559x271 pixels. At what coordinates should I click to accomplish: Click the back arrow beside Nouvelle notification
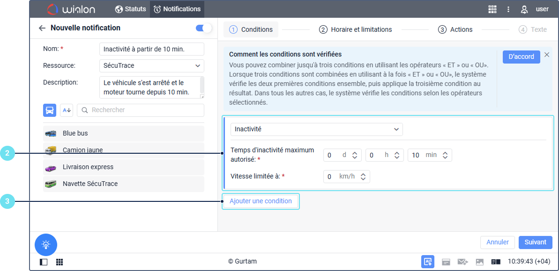pyautogui.click(x=42, y=28)
